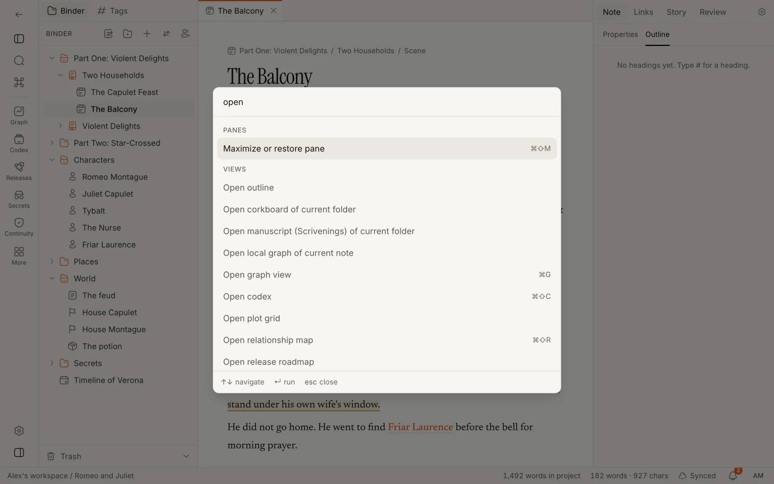Switch to the Properties subtab
The width and height of the screenshot is (774, 484).
point(620,34)
